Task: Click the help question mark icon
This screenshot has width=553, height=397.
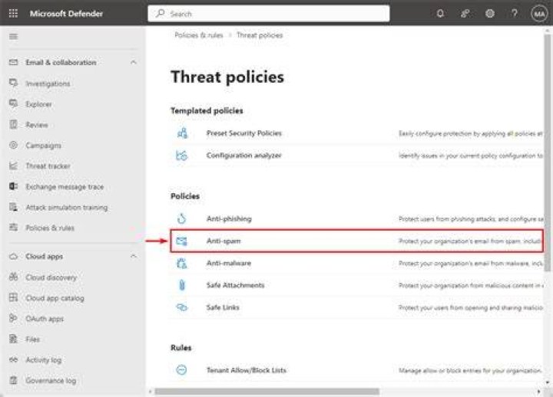Action: click(x=515, y=14)
